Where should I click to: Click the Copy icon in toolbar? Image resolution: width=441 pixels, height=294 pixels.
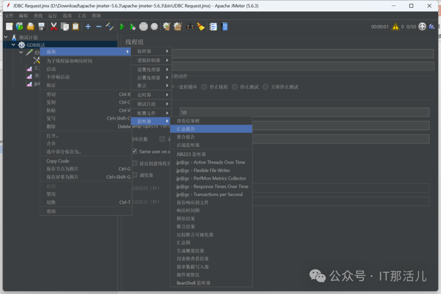click(x=65, y=27)
